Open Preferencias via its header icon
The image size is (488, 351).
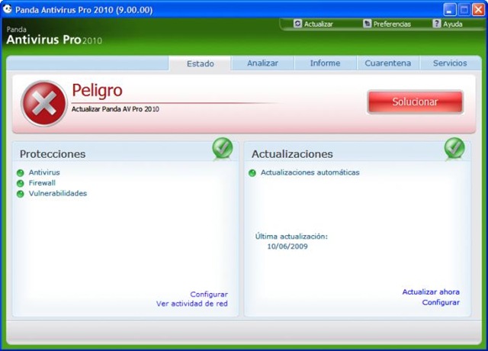coord(368,24)
